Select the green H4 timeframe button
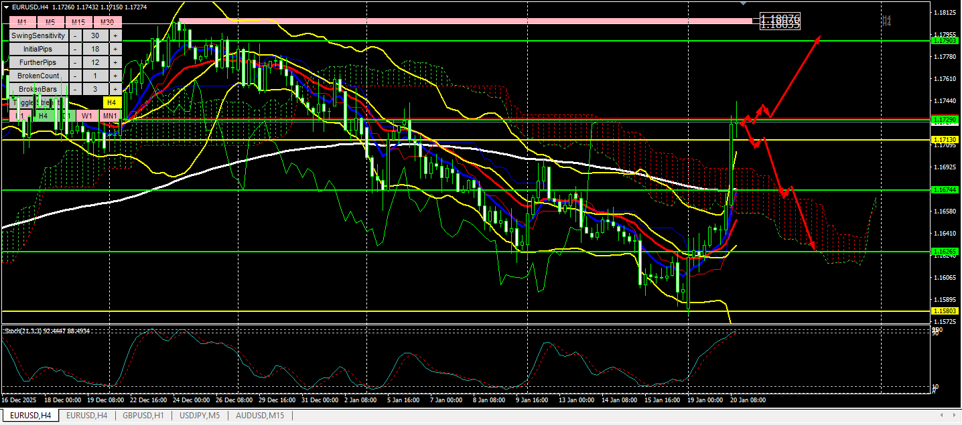The image size is (962, 425). [x=43, y=116]
